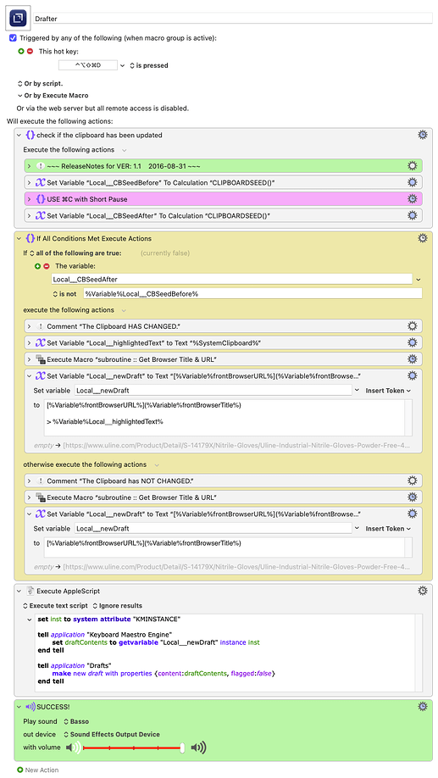The image size is (438, 778).
Task: Click gear on USE ⌘C with Short Pause
Action: coord(413,199)
